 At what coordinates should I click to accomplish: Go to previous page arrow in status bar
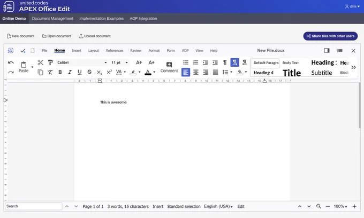coord(300,206)
